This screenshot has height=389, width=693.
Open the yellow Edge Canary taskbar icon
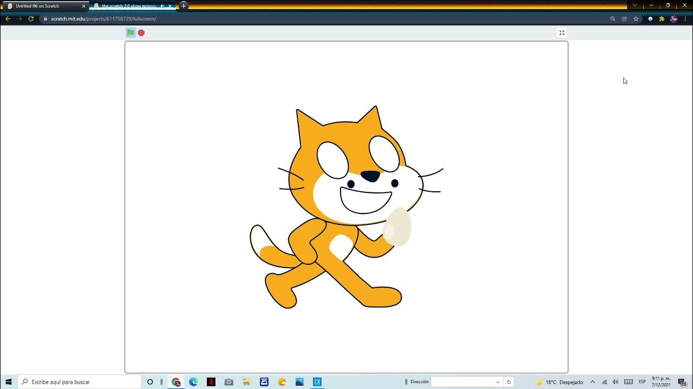click(x=282, y=382)
